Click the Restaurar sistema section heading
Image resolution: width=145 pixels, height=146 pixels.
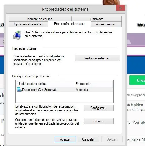pos(25,48)
